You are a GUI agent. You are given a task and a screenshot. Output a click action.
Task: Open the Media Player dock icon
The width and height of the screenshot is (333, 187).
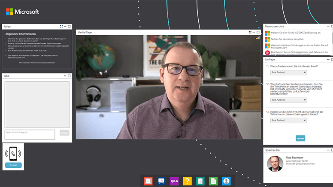[x=148, y=181]
